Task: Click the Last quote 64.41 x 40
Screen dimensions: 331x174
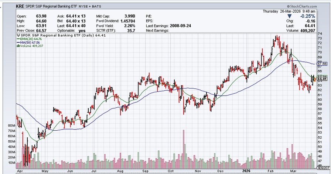Action: tap(76, 26)
